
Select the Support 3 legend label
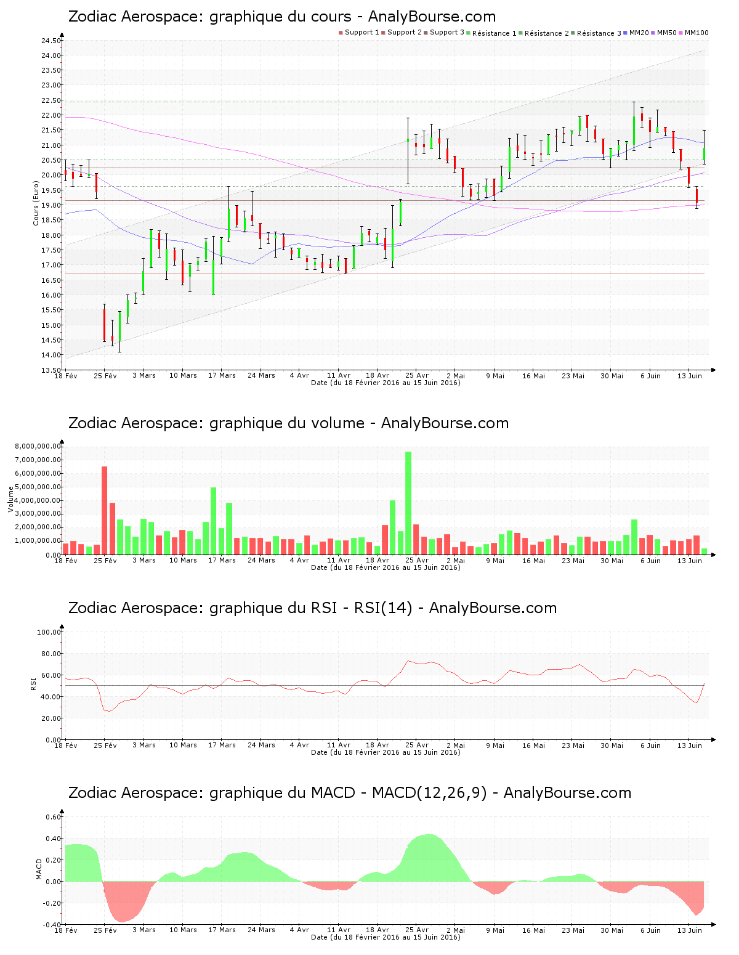point(447,33)
